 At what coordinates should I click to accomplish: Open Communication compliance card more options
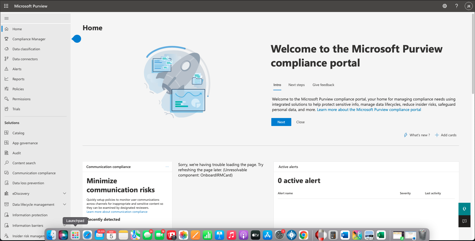click(x=167, y=167)
